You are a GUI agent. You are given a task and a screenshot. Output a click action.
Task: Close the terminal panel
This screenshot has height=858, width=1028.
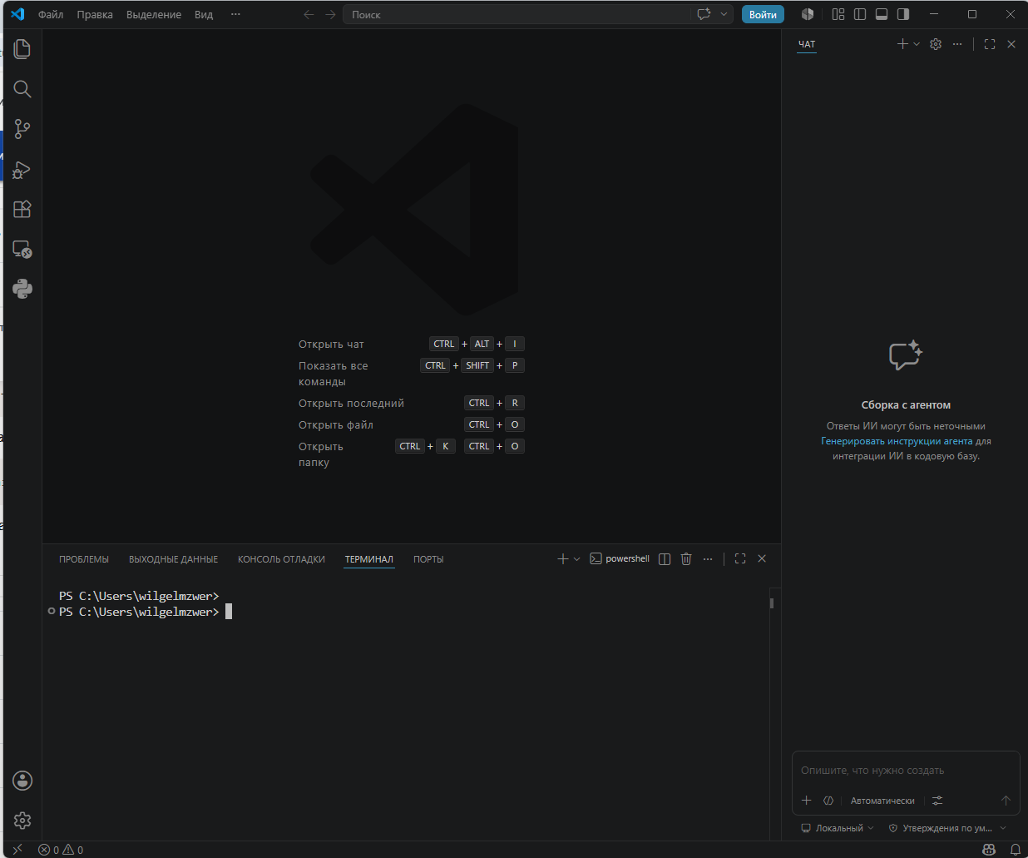click(762, 559)
